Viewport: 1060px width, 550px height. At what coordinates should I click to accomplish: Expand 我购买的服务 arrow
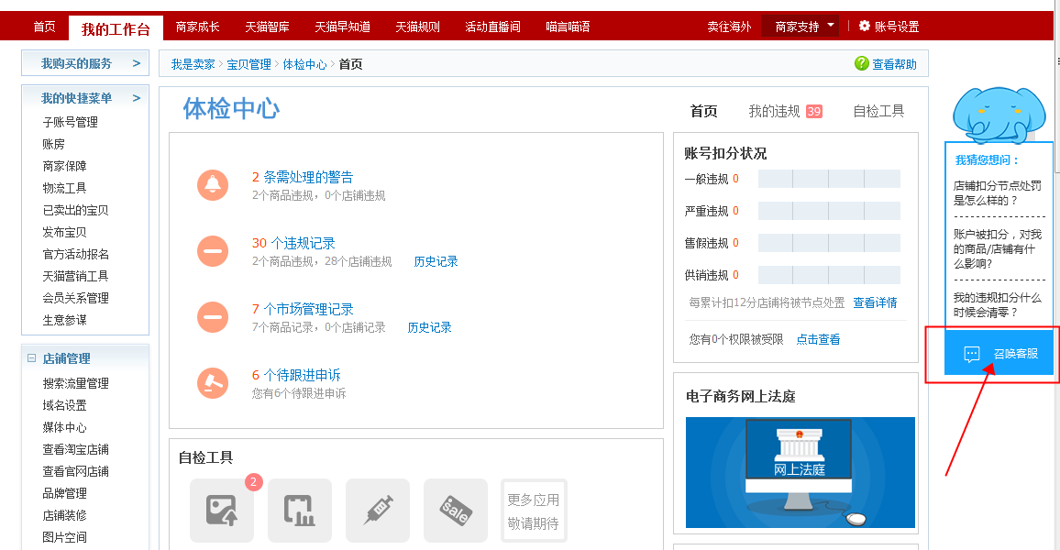137,63
